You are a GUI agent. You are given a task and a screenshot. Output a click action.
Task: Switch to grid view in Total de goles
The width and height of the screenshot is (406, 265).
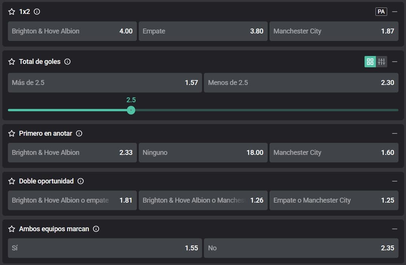click(x=370, y=62)
